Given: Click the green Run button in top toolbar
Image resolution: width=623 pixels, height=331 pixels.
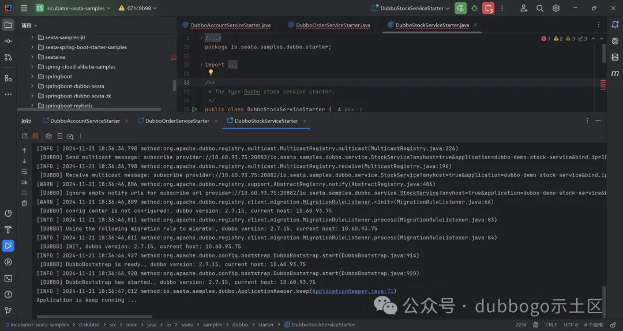Looking at the screenshot, I should coord(460,8).
